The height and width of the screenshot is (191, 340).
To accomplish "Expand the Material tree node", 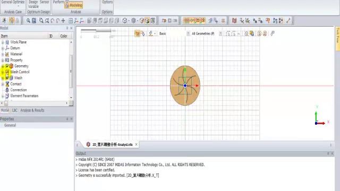I will coord(3,54).
